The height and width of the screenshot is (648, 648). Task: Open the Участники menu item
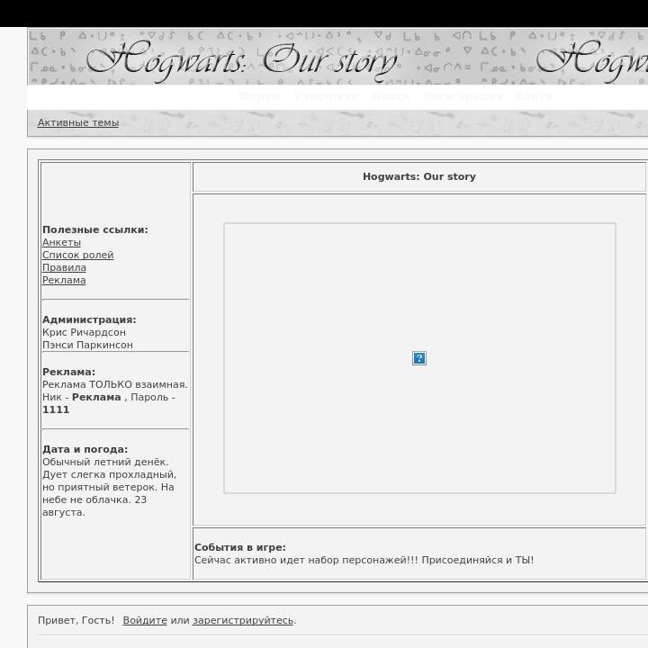click(x=327, y=96)
